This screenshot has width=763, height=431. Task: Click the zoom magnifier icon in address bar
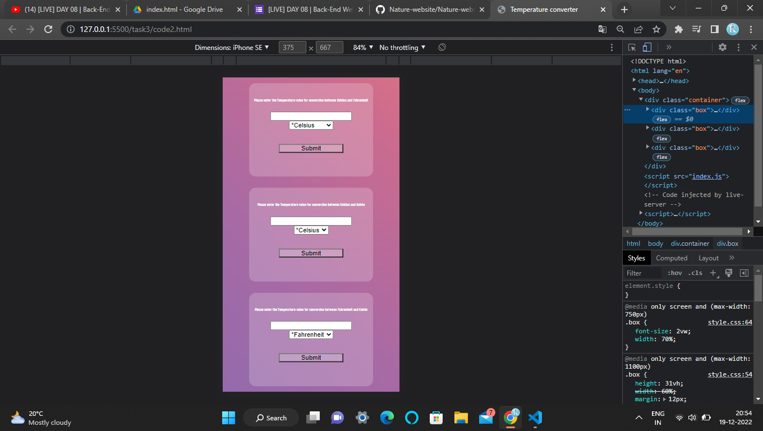click(x=620, y=29)
